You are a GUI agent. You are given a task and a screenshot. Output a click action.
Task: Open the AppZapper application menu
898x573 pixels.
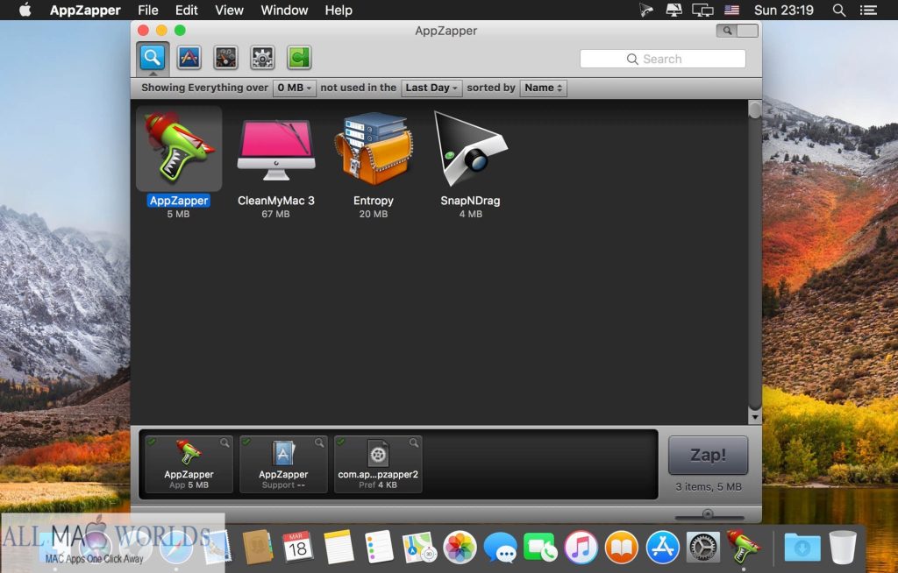(85, 11)
